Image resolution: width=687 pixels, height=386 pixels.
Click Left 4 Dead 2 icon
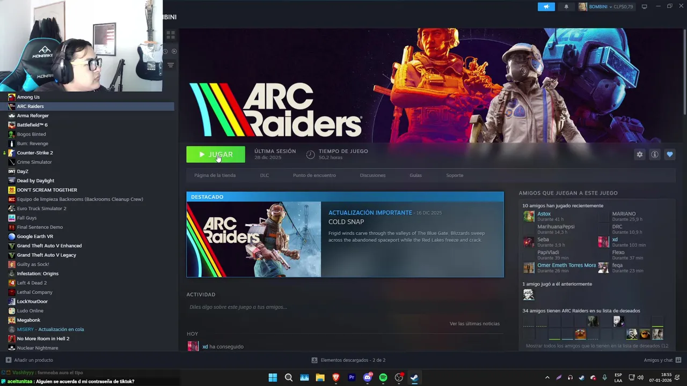click(12, 283)
